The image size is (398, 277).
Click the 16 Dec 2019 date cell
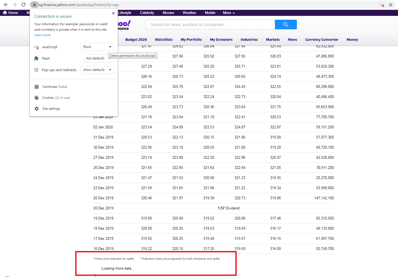103,249
